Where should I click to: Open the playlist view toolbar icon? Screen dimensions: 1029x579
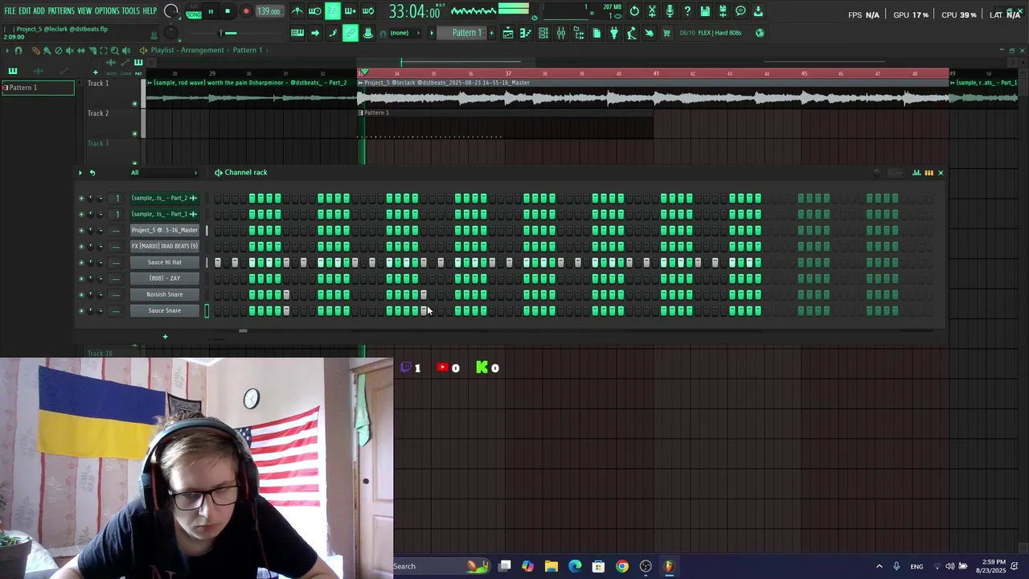[508, 33]
